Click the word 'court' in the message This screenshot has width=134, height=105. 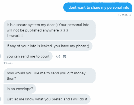(45, 56)
